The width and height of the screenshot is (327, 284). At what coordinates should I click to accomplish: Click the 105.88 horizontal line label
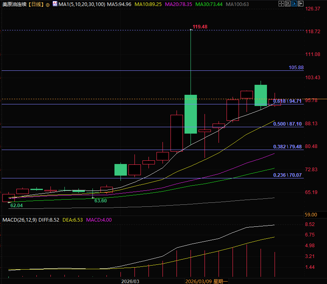[296, 68]
